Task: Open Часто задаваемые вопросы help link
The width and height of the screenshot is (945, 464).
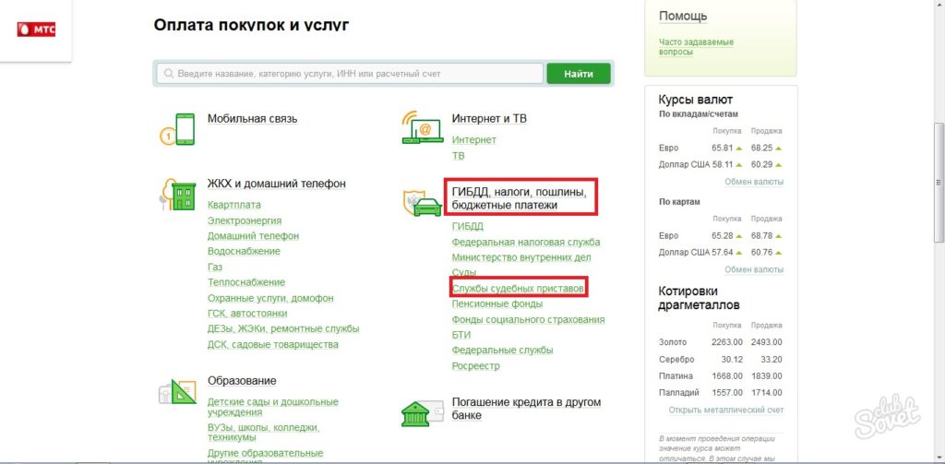Action: (x=696, y=47)
